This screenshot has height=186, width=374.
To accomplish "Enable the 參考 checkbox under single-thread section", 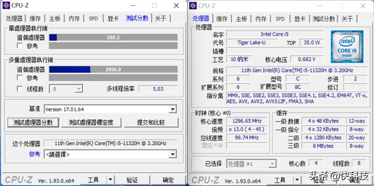I will tap(20, 45).
